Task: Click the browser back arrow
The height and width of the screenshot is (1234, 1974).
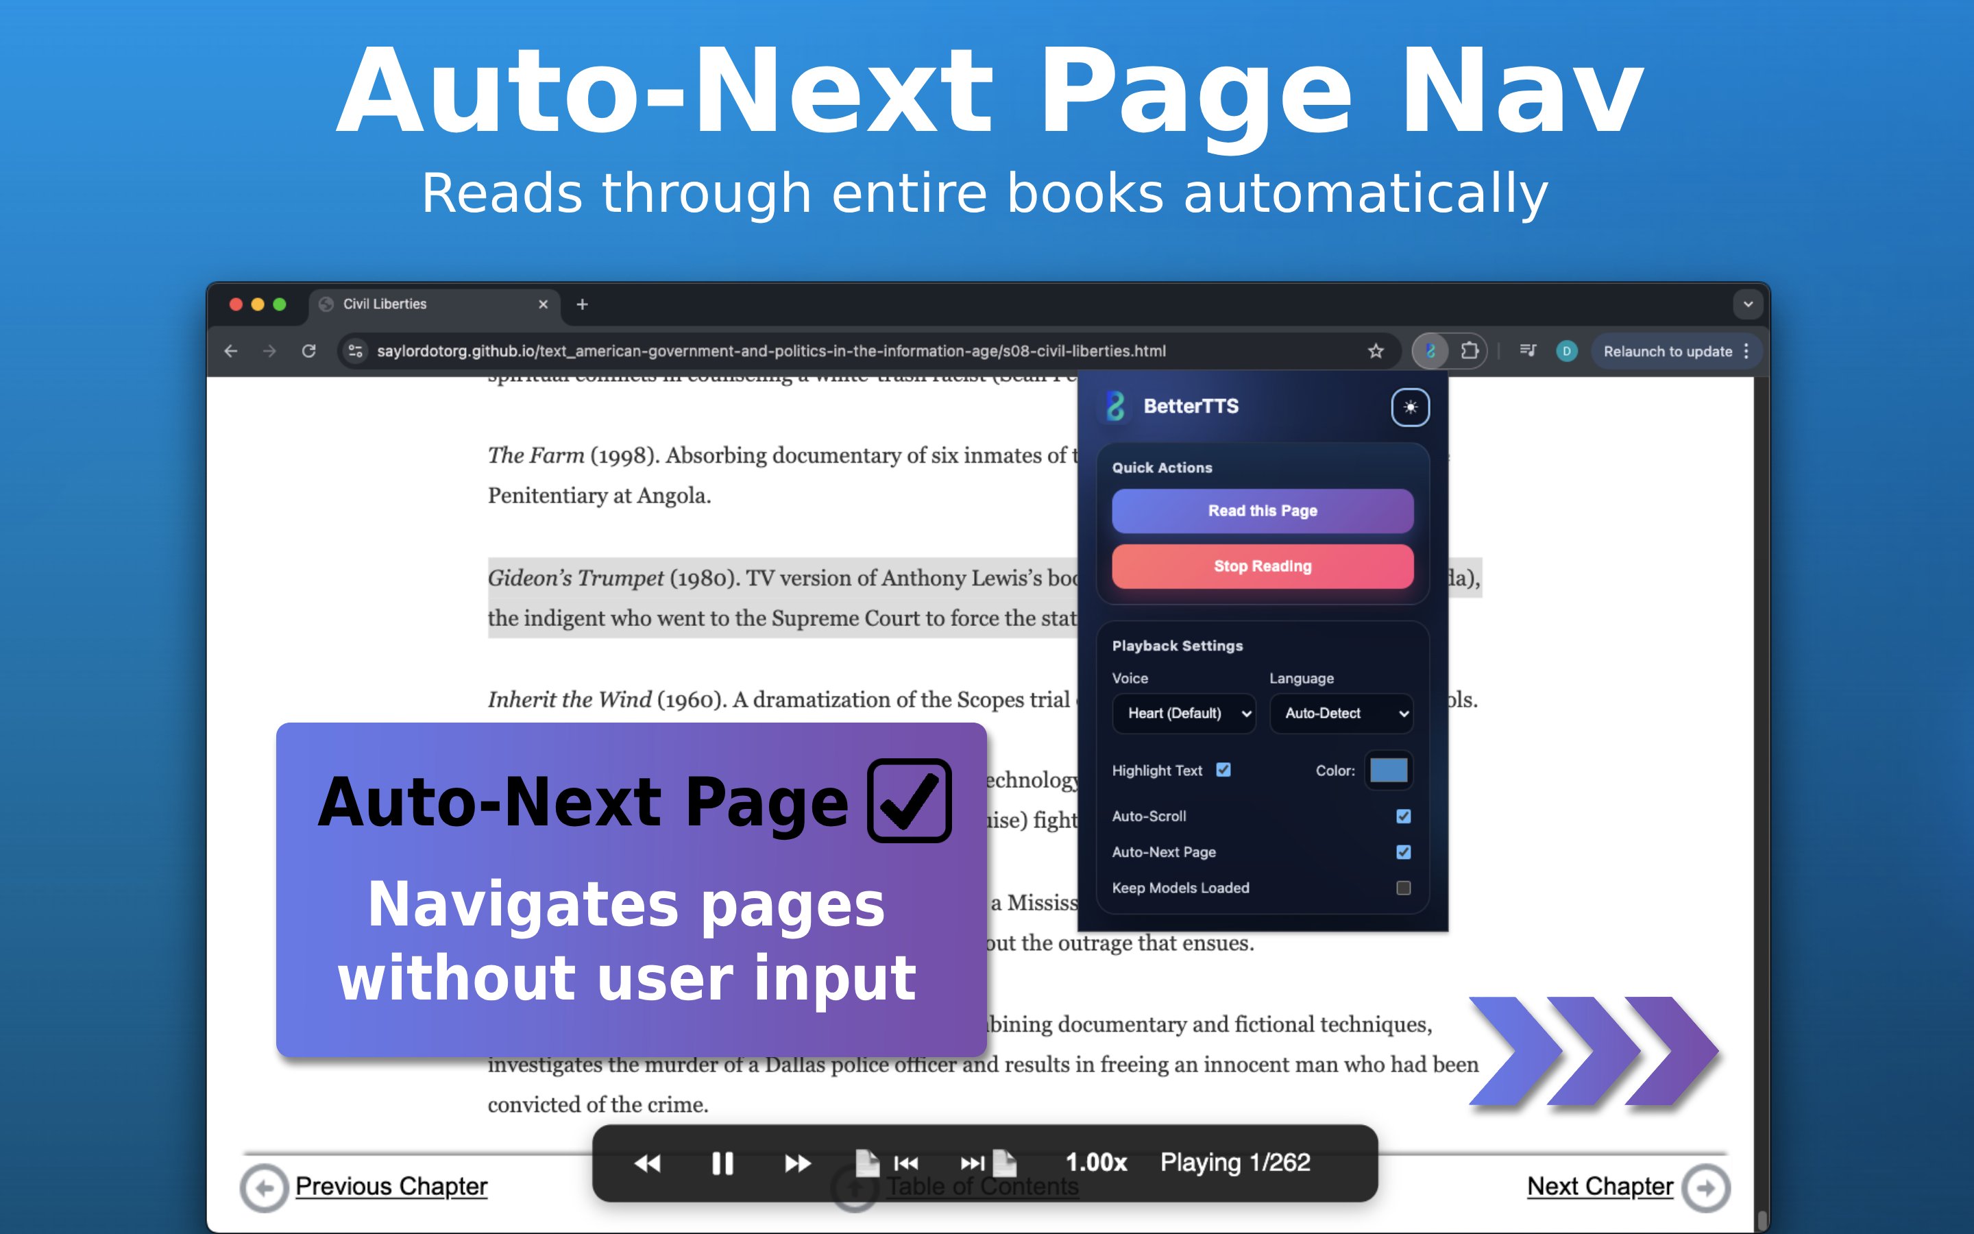Action: click(231, 351)
